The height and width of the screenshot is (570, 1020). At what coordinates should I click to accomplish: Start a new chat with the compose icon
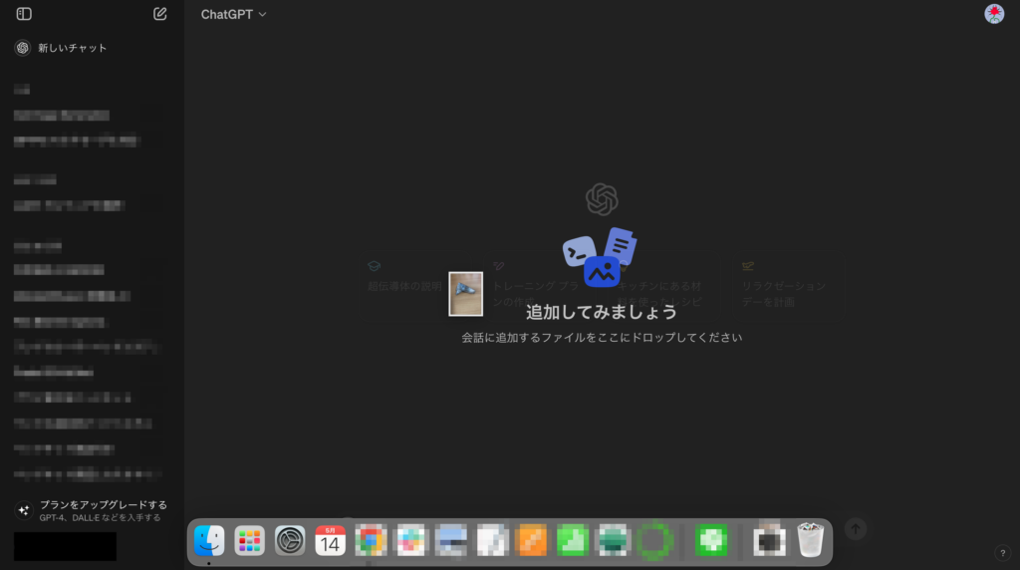pyautogui.click(x=160, y=14)
